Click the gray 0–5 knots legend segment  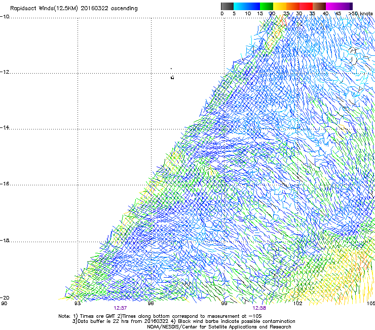click(227, 6)
